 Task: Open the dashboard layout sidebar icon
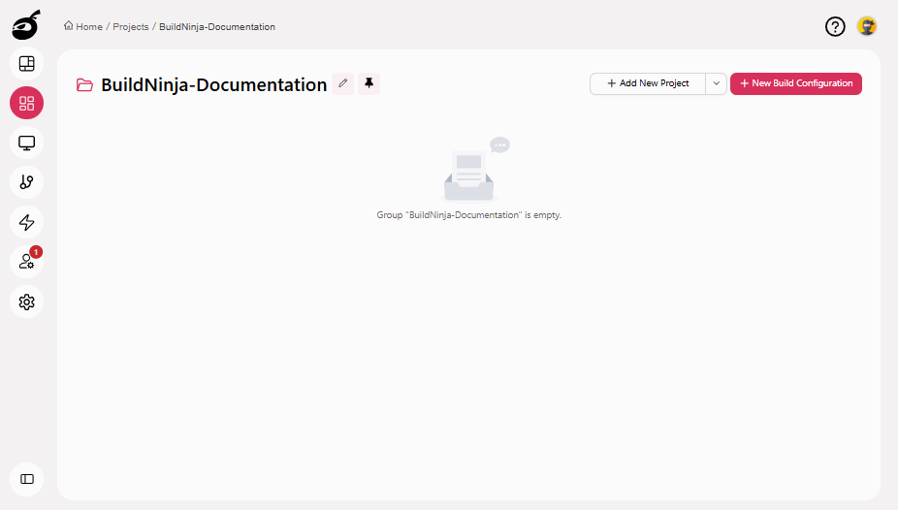(x=26, y=64)
